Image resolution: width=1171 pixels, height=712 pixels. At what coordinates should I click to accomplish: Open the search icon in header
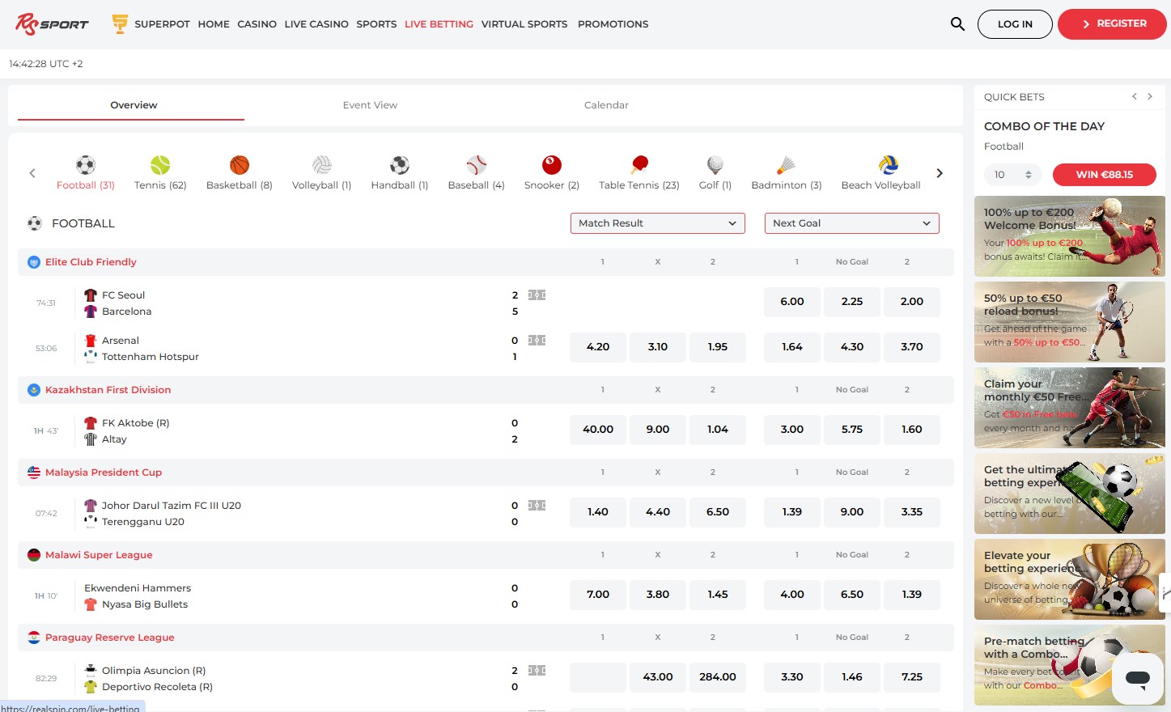tap(957, 24)
